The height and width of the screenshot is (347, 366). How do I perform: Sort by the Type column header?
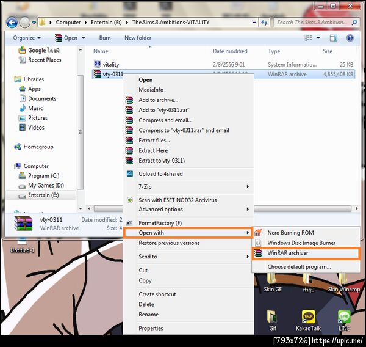tap(274, 51)
